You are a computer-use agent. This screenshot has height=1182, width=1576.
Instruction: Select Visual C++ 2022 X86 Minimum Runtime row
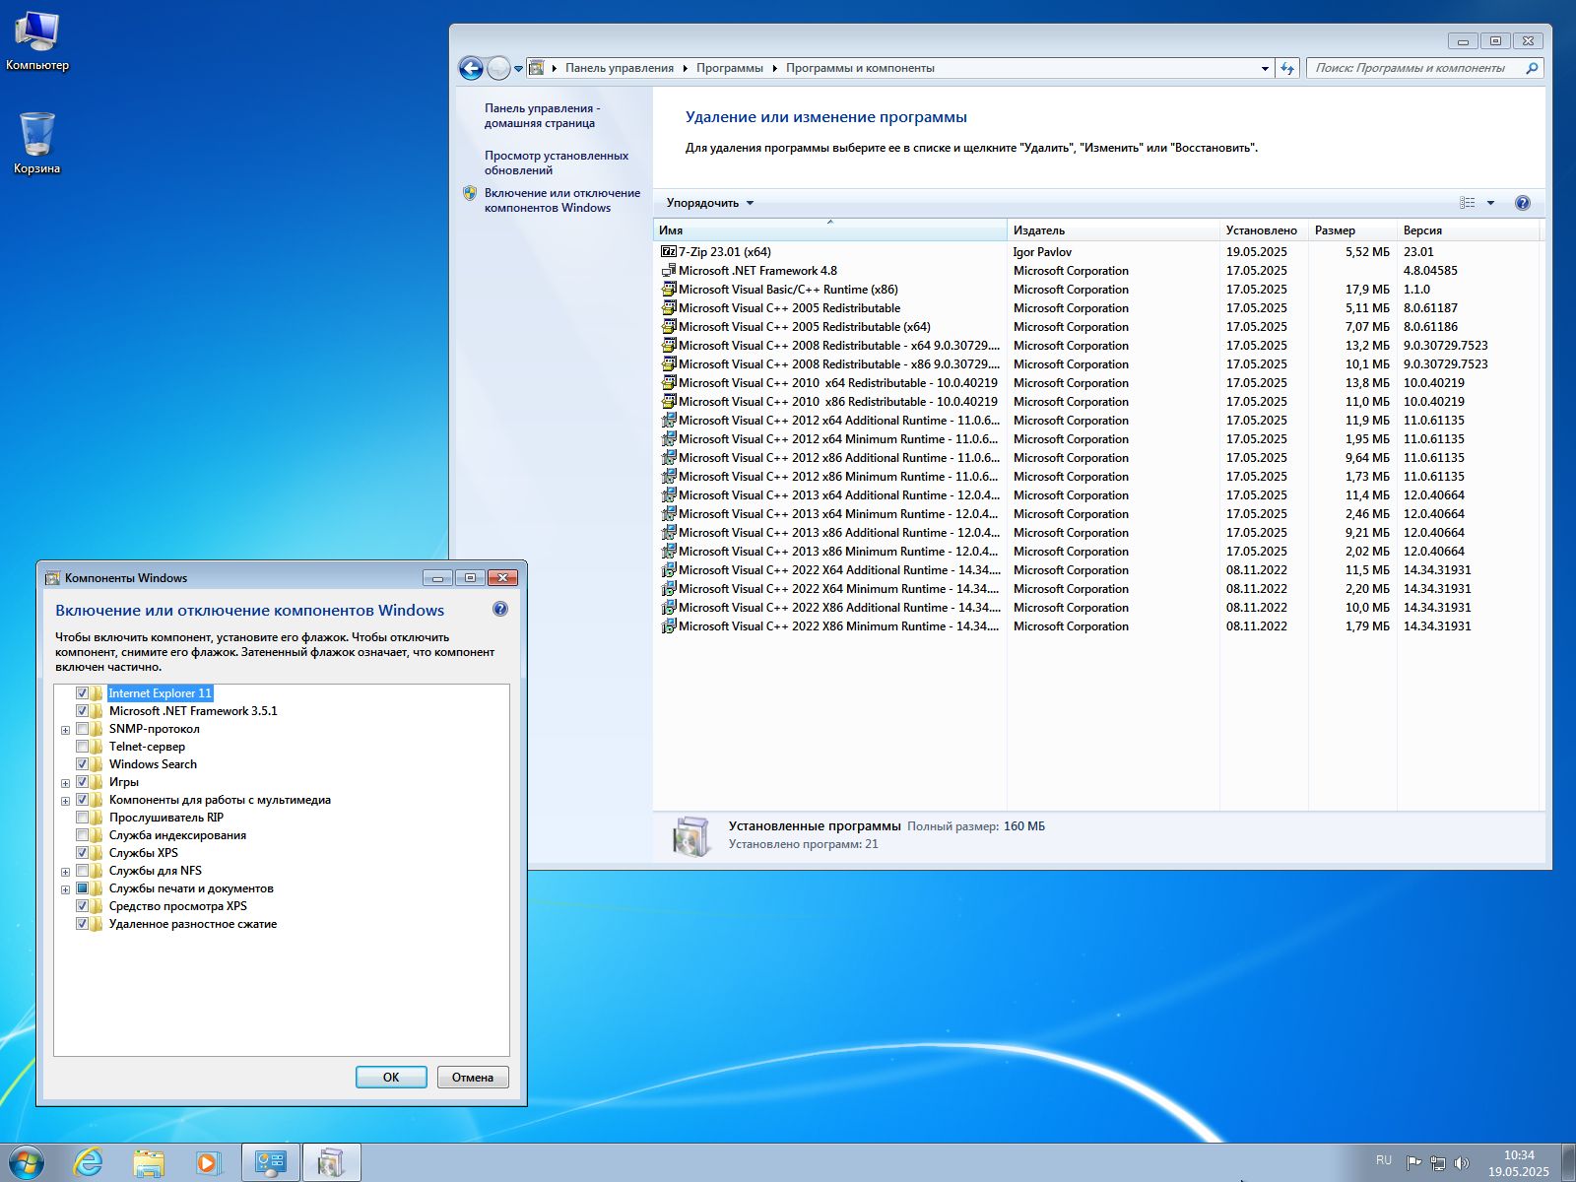[1098, 626]
